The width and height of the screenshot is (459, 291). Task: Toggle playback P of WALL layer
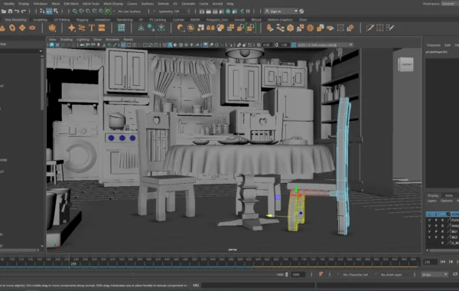pos(436,226)
